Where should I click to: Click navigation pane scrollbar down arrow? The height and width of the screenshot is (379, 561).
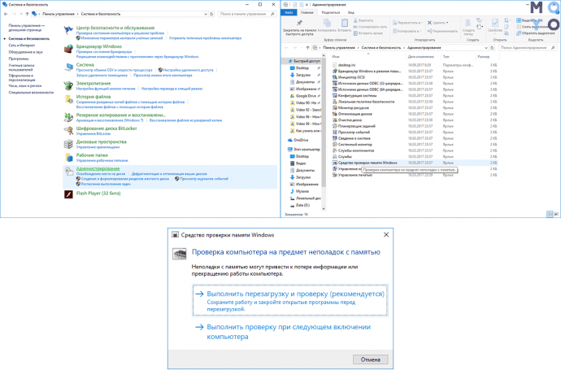pyautogui.click(x=324, y=209)
